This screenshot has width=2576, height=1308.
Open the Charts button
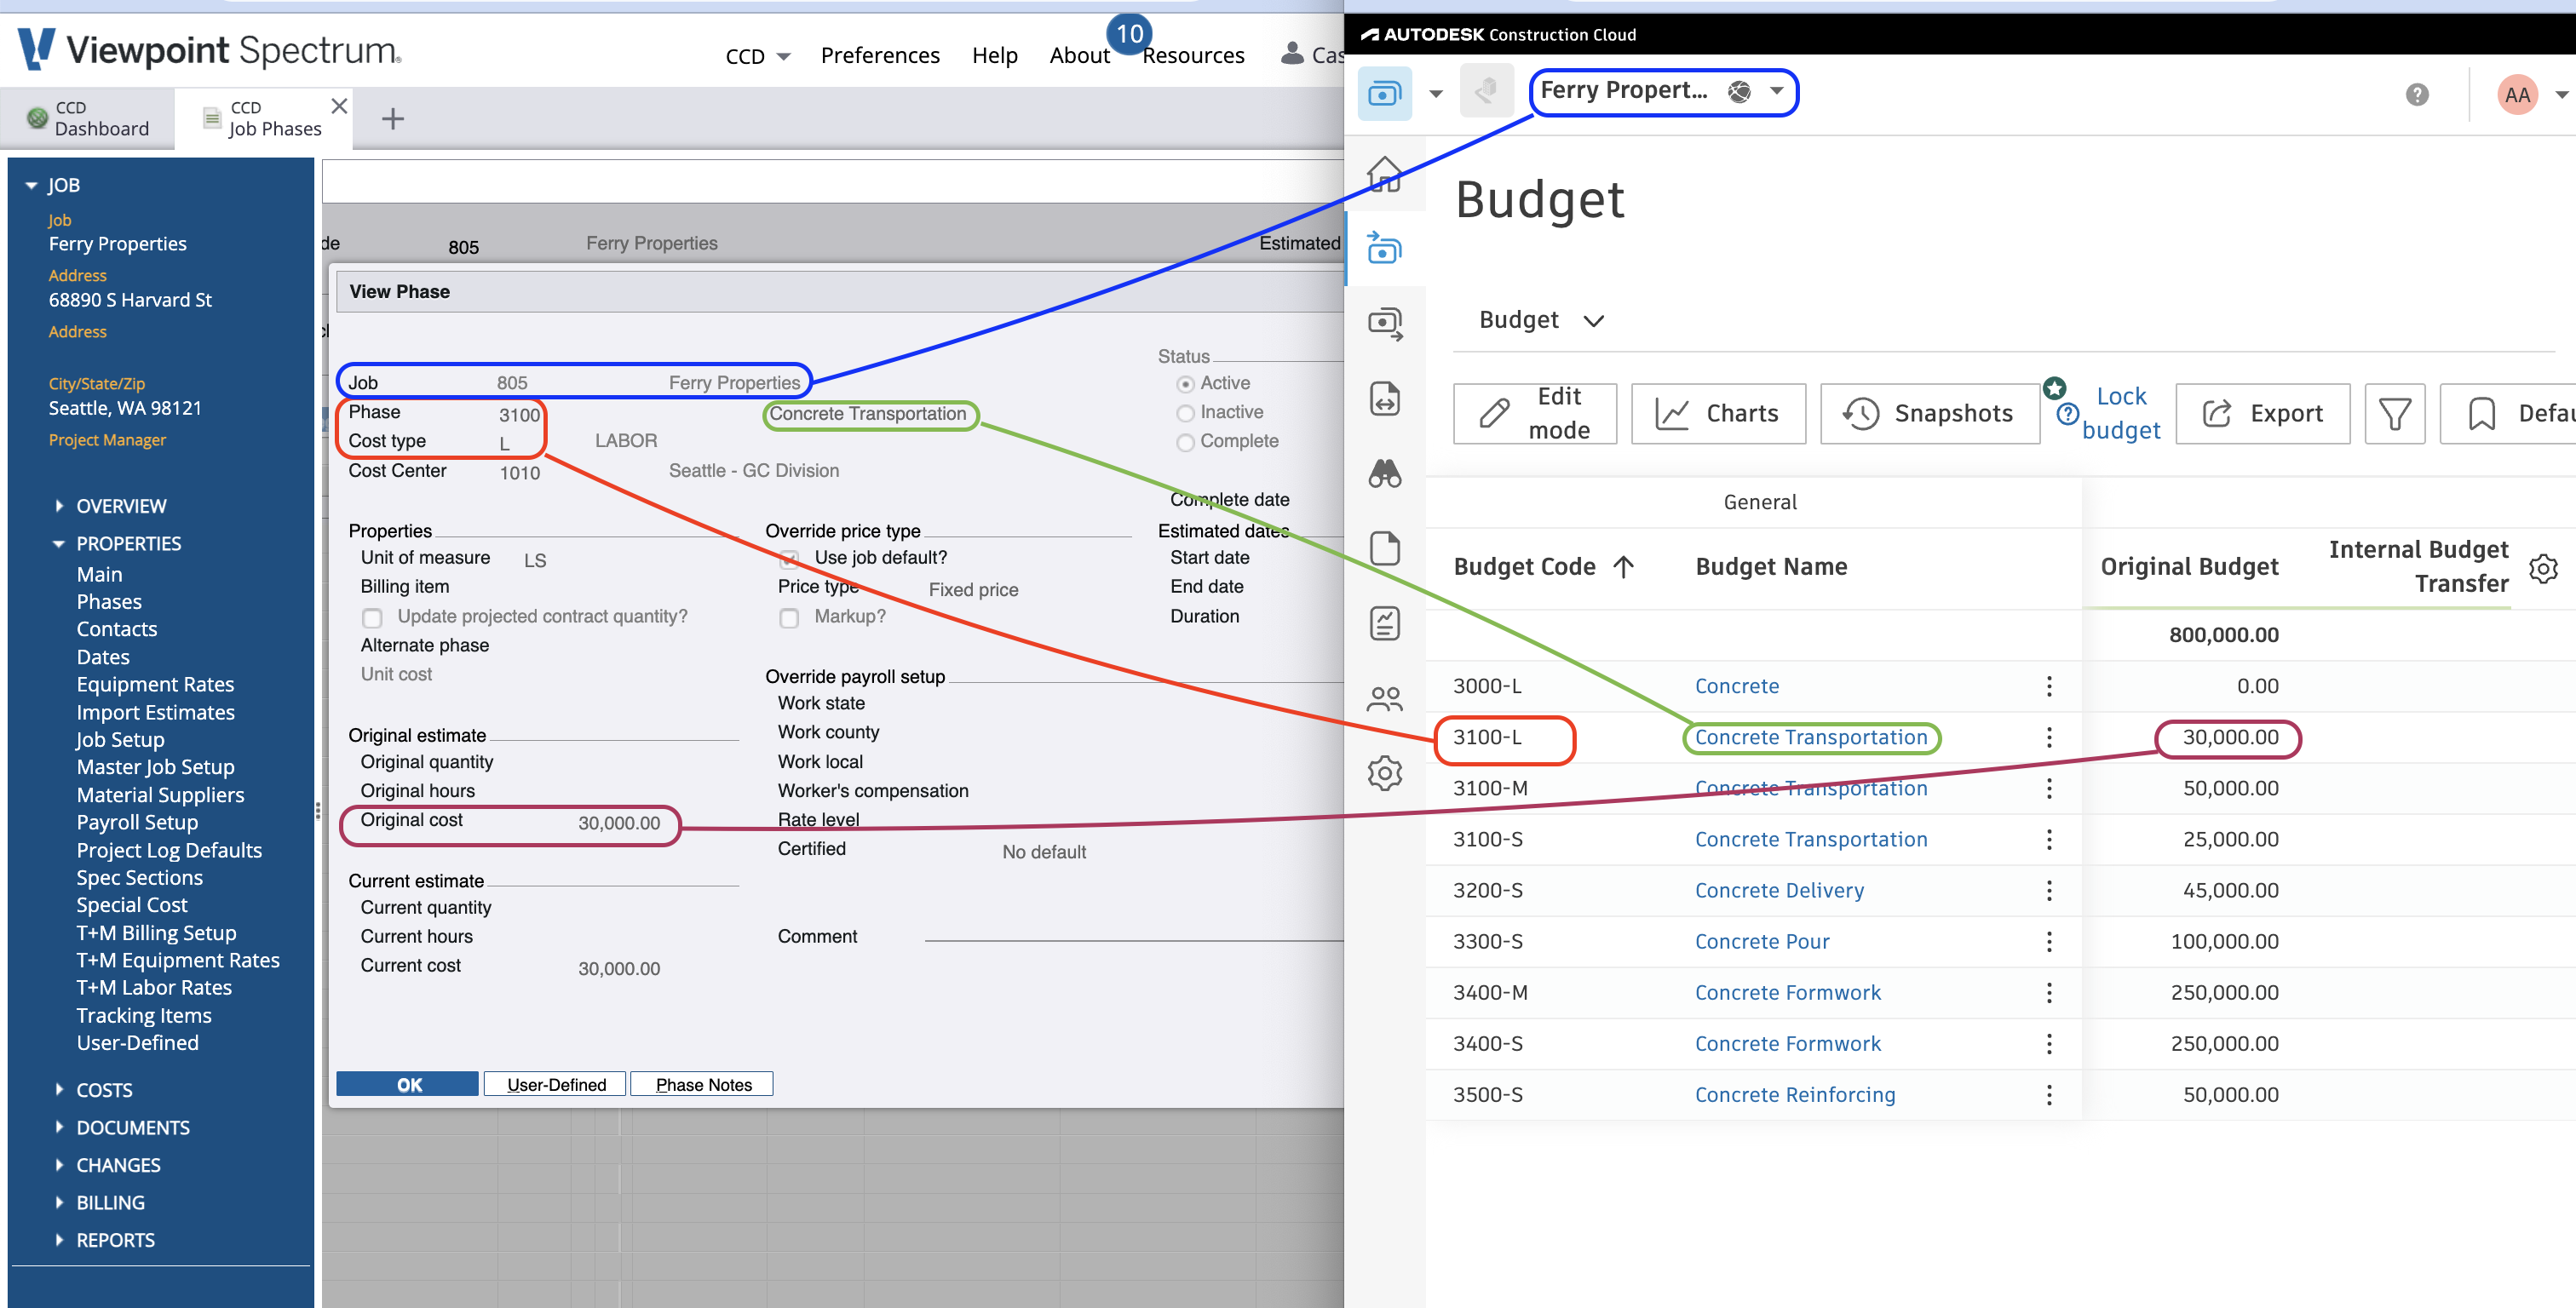[1718, 413]
